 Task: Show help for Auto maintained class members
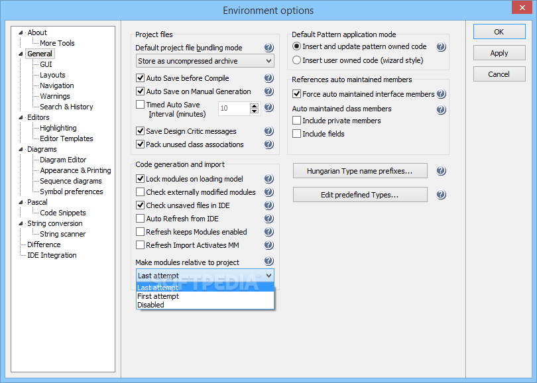click(441, 110)
